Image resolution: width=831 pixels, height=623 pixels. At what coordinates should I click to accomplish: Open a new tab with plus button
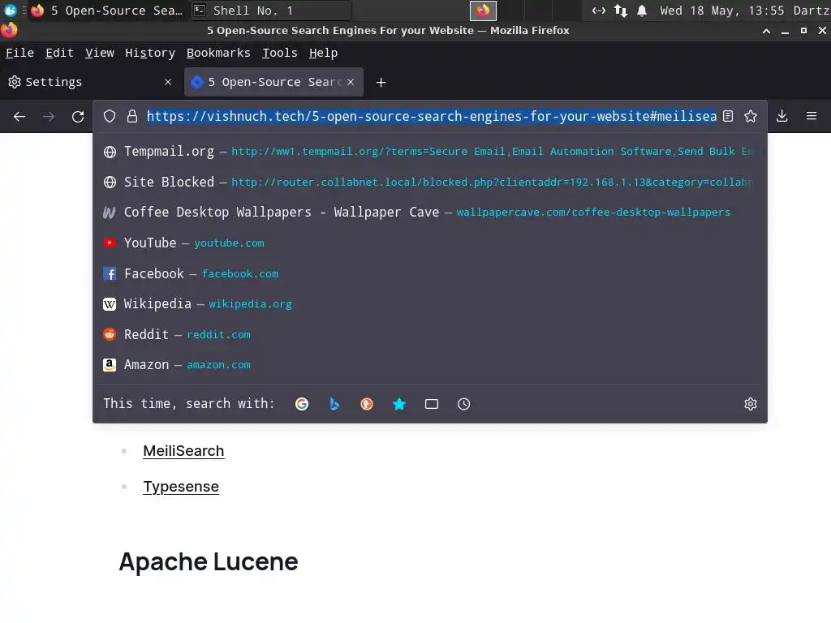point(381,83)
